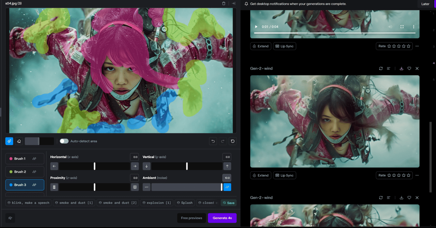This screenshot has width=436, height=228.
Task: Select the Brush 1 tab
Action: click(25, 159)
